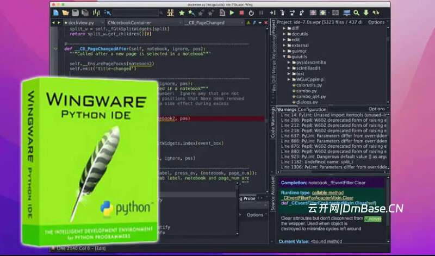Expand the edit folder
435x256 pixels.
pos(284,40)
